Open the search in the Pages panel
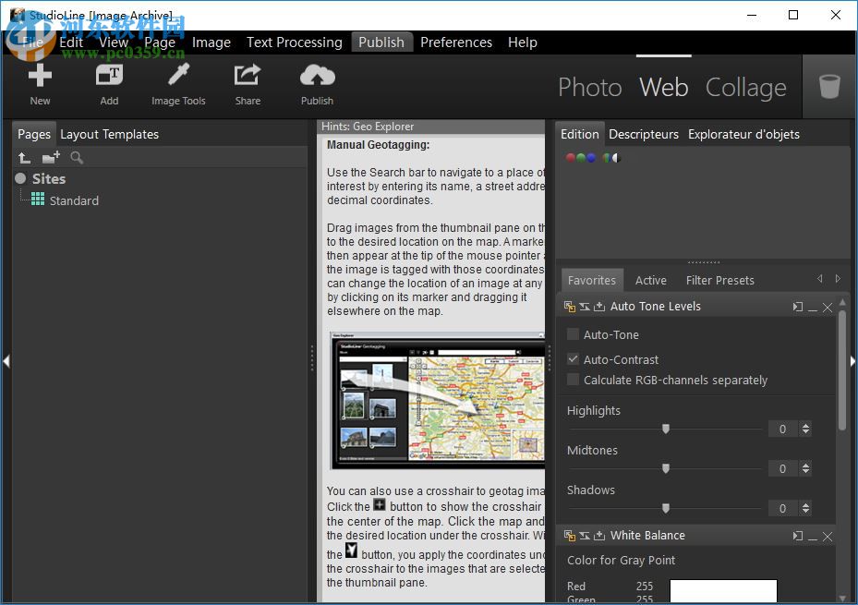Viewport: 858px width, 605px height. [76, 157]
